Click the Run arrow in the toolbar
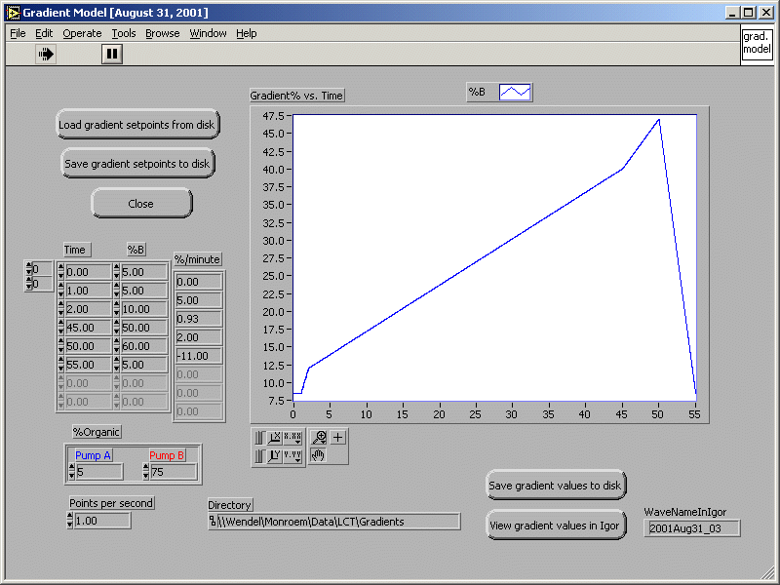The width and height of the screenshot is (780, 585). [46, 54]
